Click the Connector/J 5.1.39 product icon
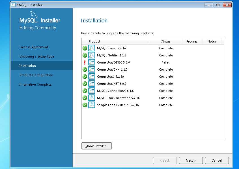239x169 pixels. point(92,76)
